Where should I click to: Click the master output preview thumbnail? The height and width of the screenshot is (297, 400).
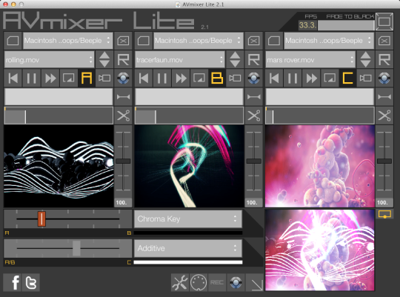320,250
